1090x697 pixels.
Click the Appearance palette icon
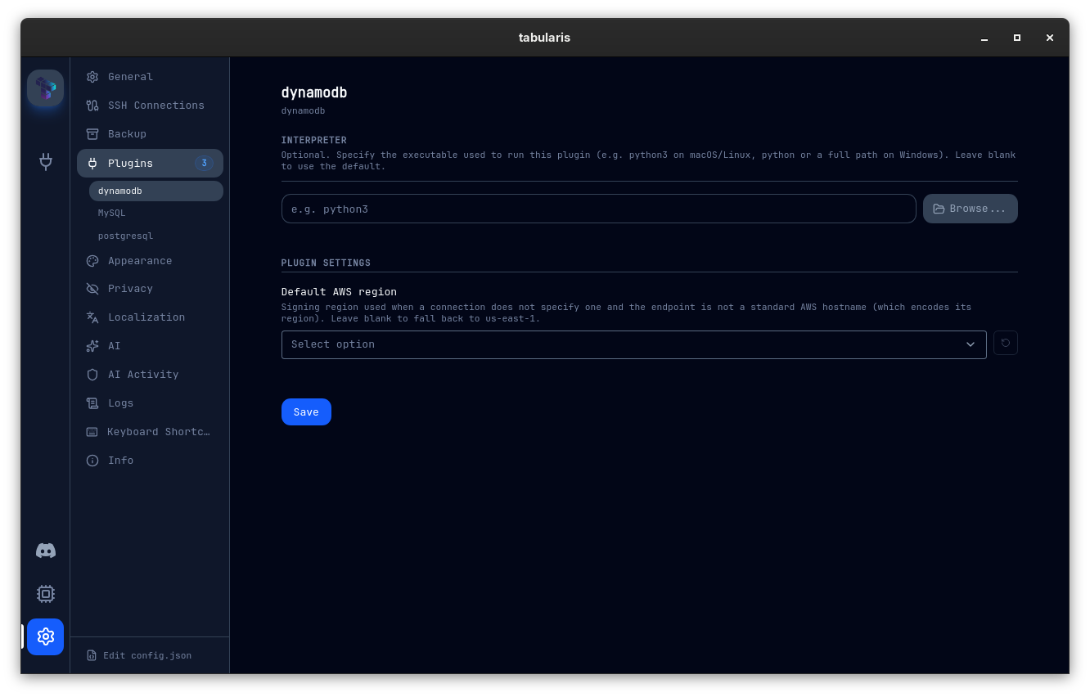coord(92,261)
